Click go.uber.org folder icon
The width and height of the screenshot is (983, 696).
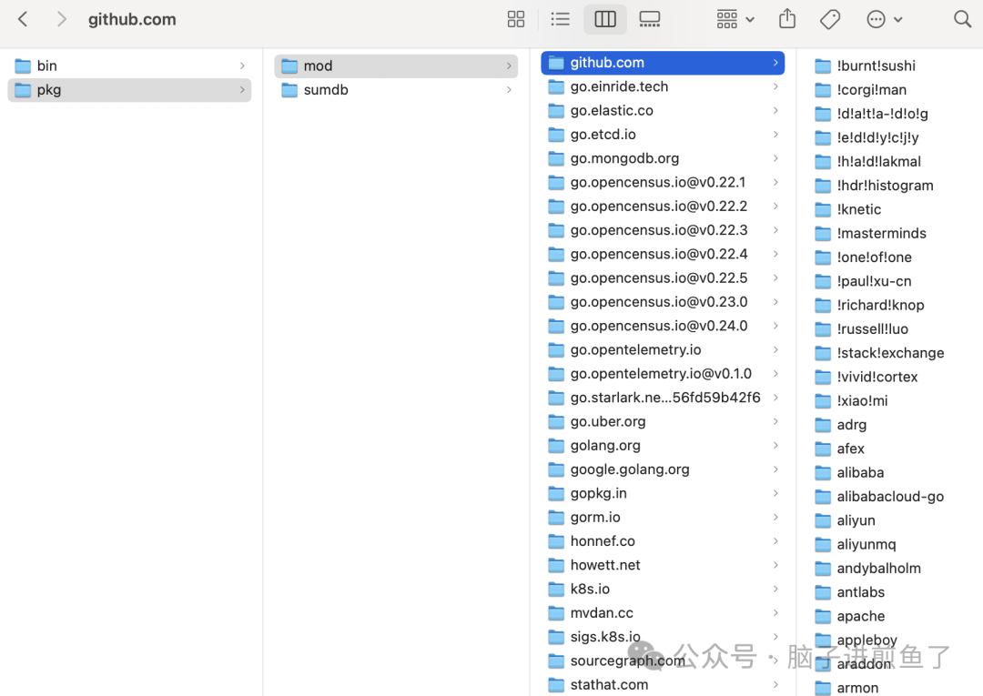pyautogui.click(x=556, y=421)
